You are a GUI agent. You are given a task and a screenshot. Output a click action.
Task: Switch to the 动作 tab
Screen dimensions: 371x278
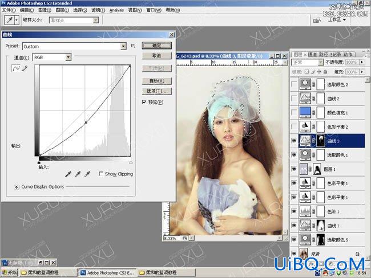[348, 55]
